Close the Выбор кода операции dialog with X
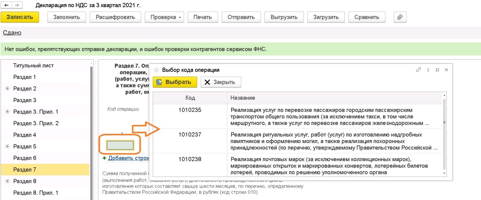The height and width of the screenshot is (200, 481). [x=446, y=70]
